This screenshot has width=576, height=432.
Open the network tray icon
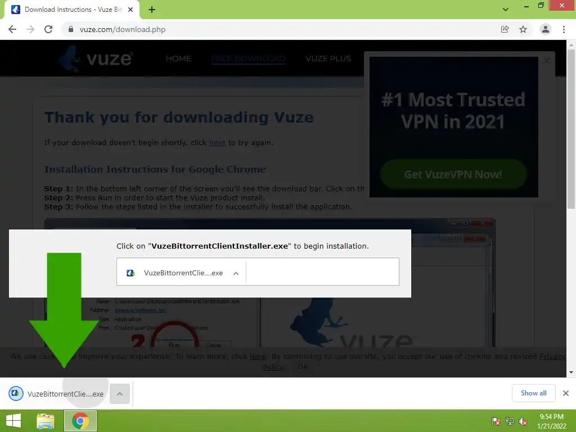coord(510,421)
